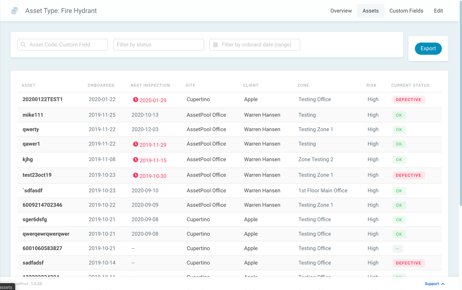This screenshot has height=290, width=462.
Task: Open asset 6001060583827
Action: coord(42,248)
